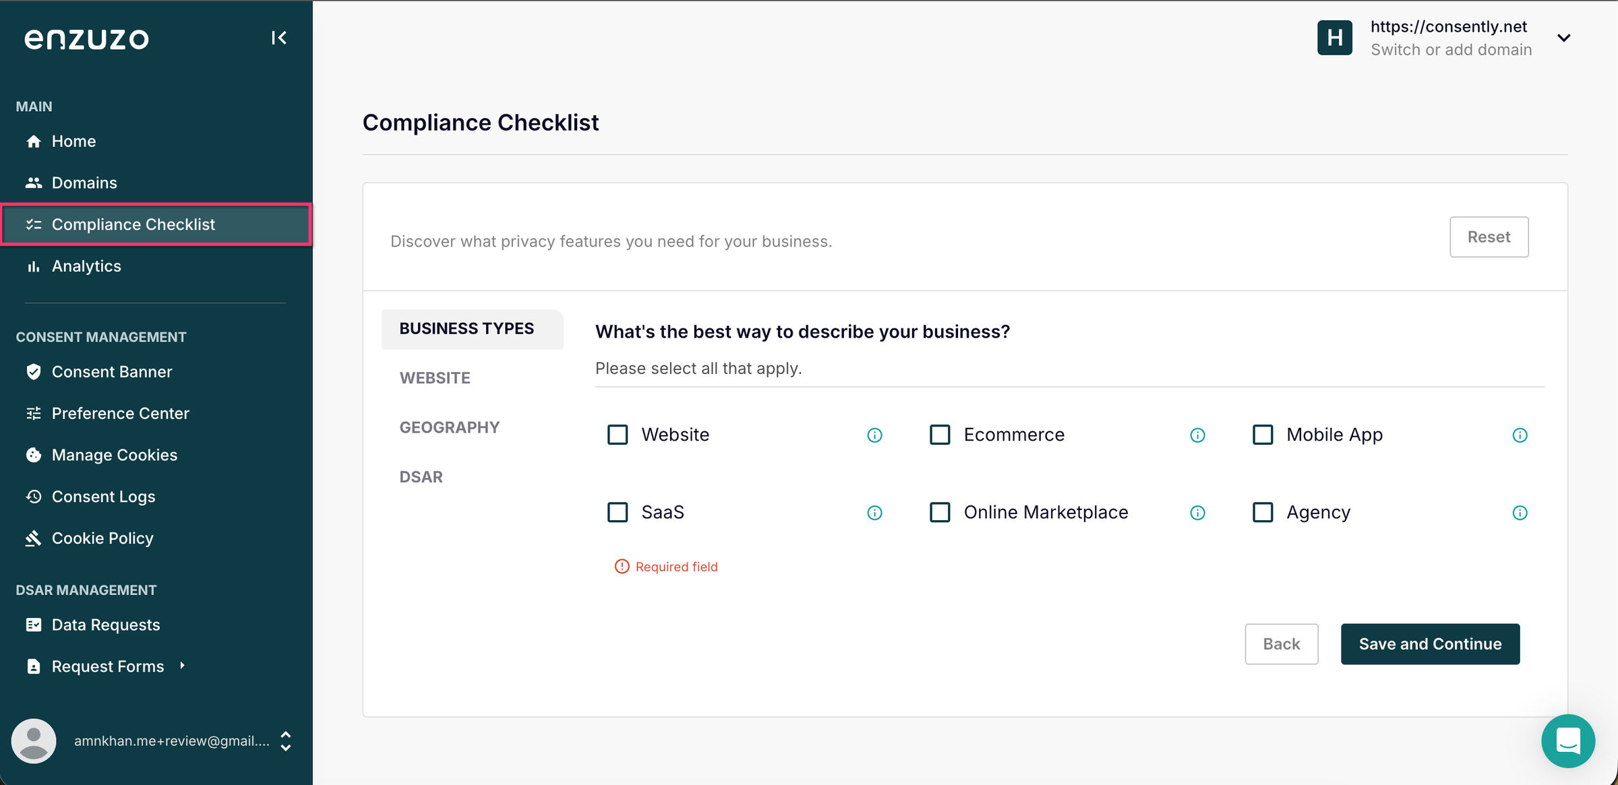Check the Website checkbox
The image size is (1618, 785).
pos(618,435)
